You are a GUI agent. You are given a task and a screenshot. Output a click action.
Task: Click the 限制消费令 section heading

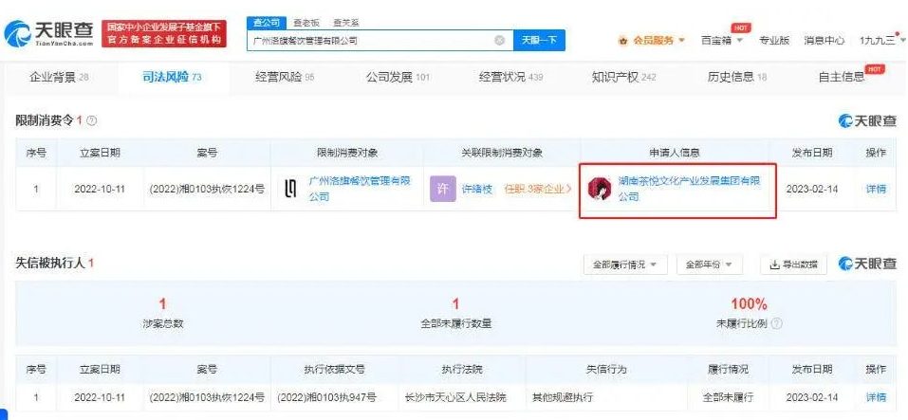[45, 121]
